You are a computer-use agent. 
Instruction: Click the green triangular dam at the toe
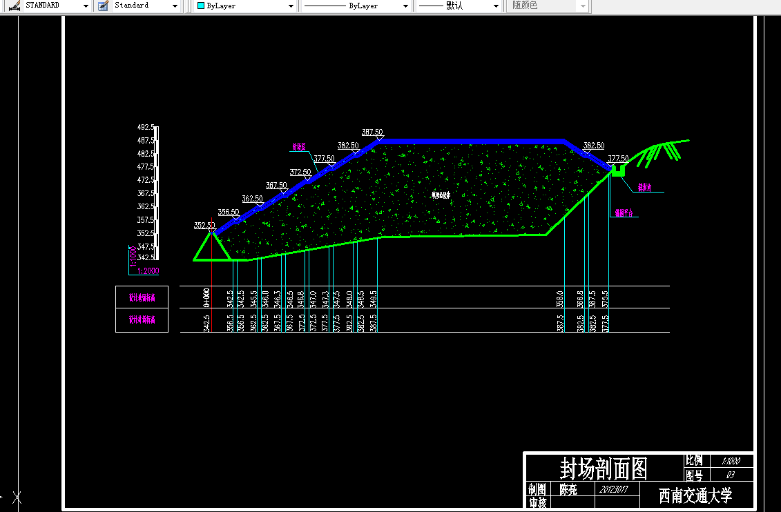(x=212, y=247)
